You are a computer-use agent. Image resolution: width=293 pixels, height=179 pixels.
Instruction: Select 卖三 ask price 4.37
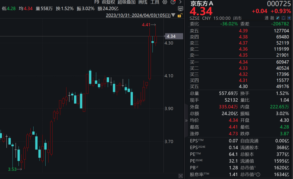[x=243, y=43]
